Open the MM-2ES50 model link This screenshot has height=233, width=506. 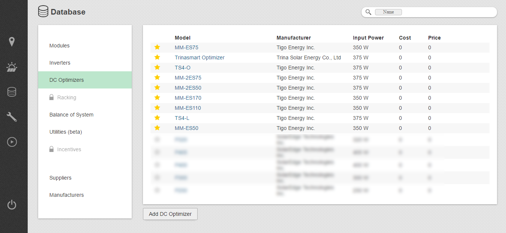pyautogui.click(x=188, y=88)
